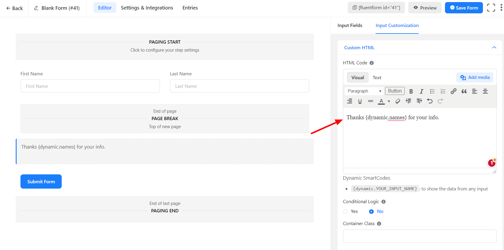Click the insert link icon

point(453,91)
